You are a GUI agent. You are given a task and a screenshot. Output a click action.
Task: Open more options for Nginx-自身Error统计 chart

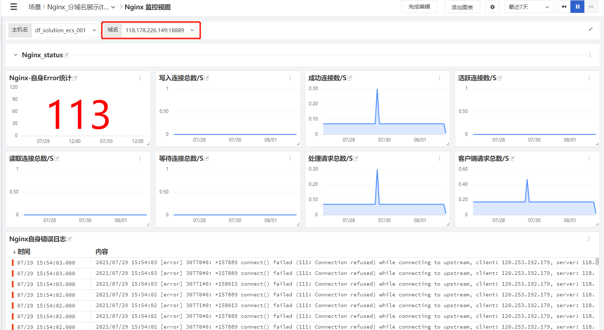point(140,78)
